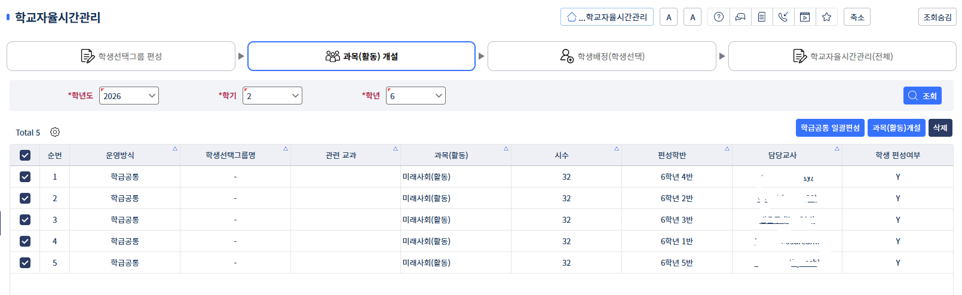Open the 학년 dropdown showing 6
Viewport: 962px width, 295px height.
tap(416, 96)
